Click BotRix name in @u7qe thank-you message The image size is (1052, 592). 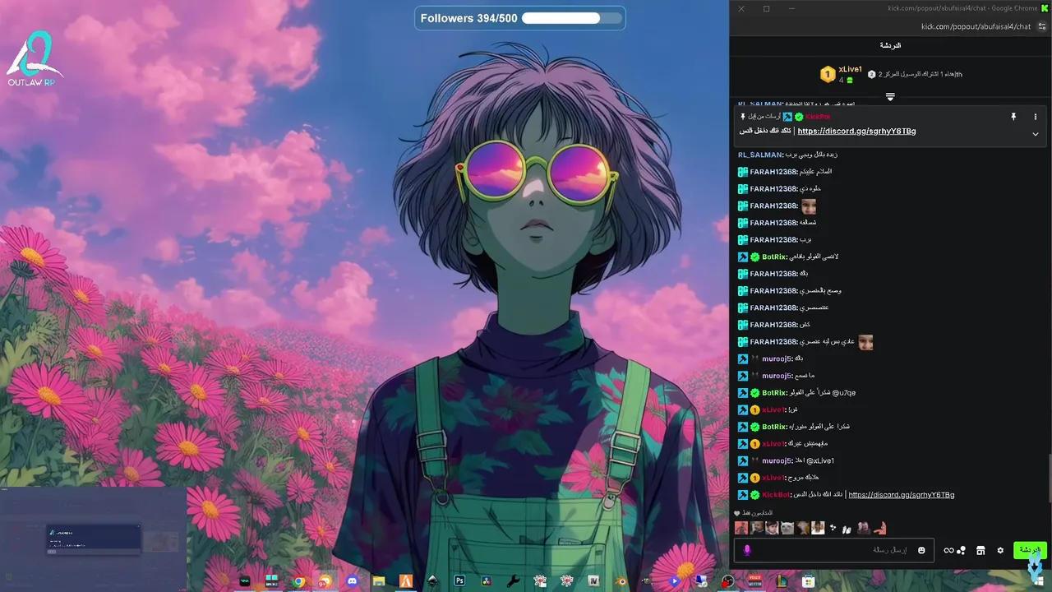click(774, 393)
